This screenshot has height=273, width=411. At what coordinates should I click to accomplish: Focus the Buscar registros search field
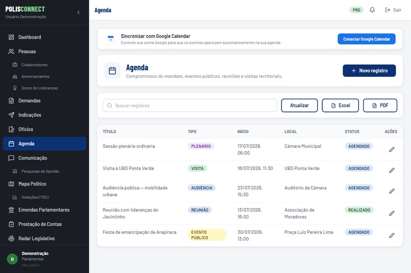190,106
